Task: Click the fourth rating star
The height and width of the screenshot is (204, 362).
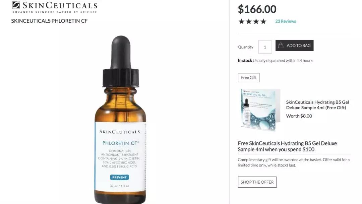Action: pyautogui.click(x=263, y=21)
